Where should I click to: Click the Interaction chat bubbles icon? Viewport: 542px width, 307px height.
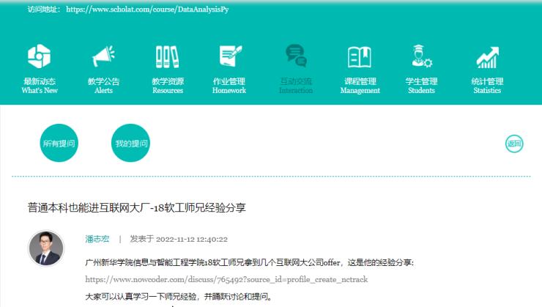coord(296,56)
